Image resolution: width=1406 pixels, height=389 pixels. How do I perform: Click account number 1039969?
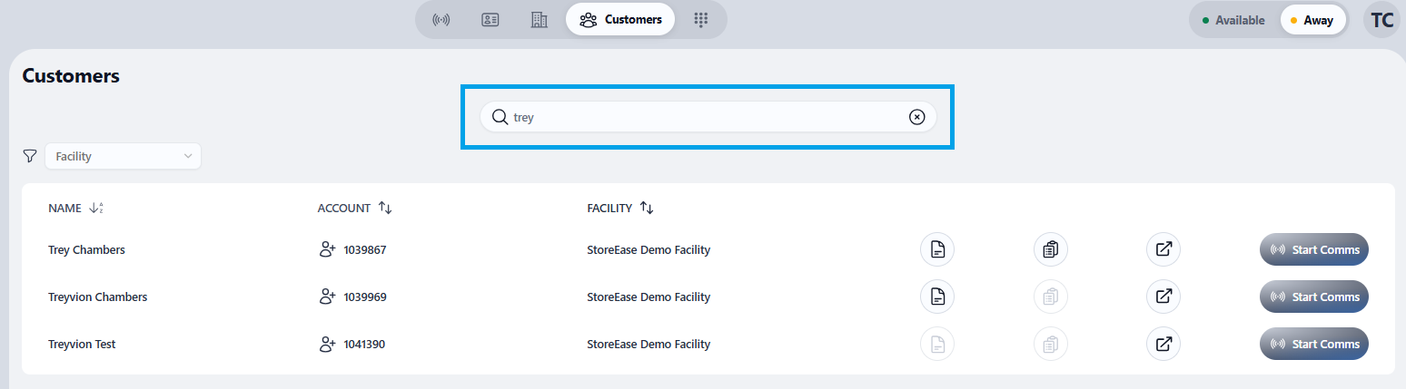tap(365, 297)
